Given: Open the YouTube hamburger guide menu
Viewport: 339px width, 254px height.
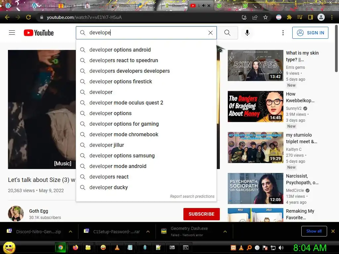Looking at the screenshot, I should coord(12,33).
